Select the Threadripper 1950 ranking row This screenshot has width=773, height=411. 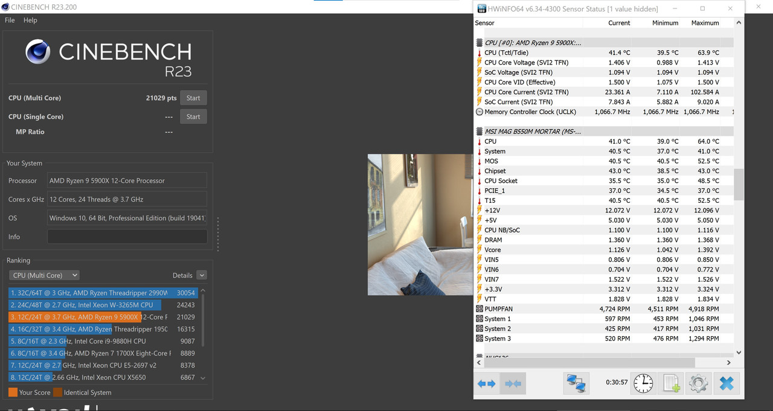click(103, 329)
